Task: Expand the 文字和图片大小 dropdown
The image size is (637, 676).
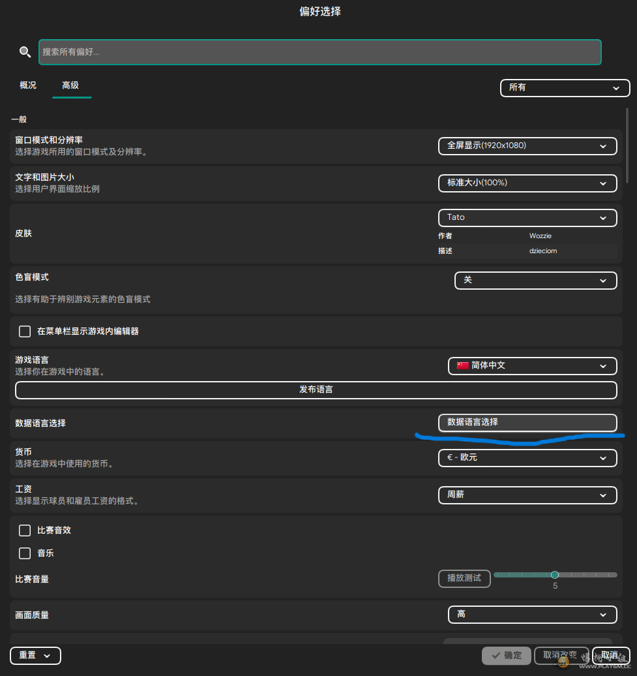Action: pyautogui.click(x=527, y=183)
